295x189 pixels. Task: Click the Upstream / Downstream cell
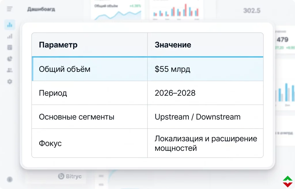pos(205,117)
